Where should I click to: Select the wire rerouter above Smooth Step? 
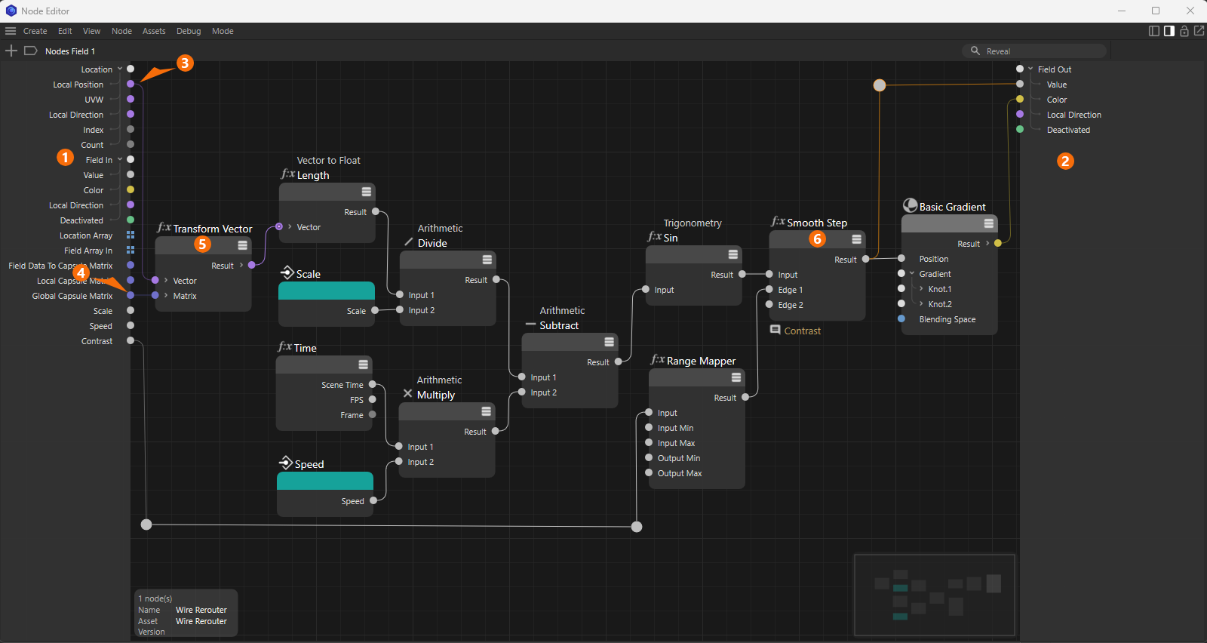point(880,85)
